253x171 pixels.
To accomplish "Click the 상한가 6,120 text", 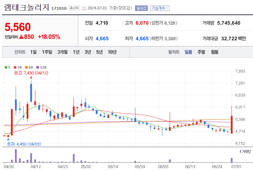I will (163, 23).
